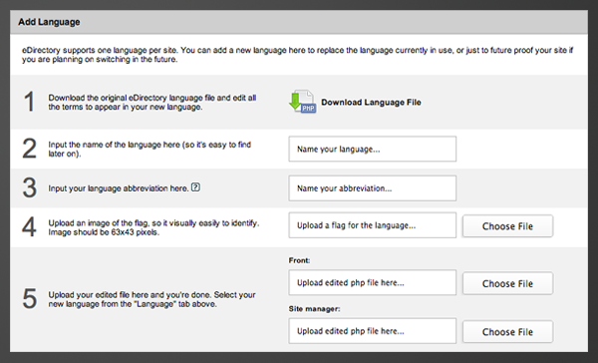Focus the Name your abbreviation field
598x363 pixels.
pyautogui.click(x=372, y=188)
